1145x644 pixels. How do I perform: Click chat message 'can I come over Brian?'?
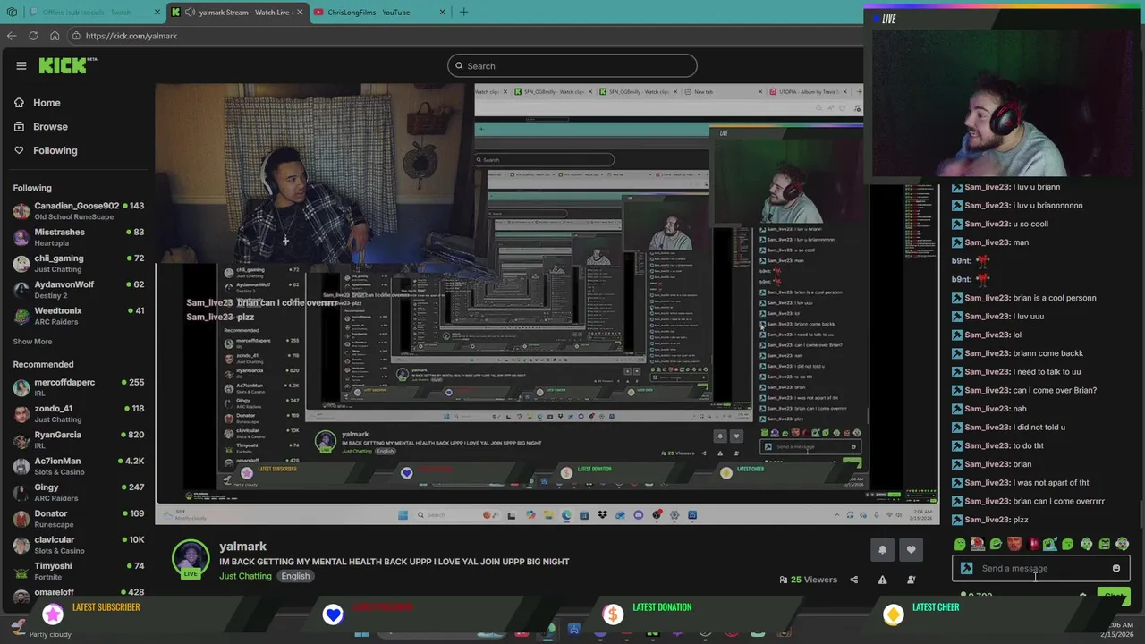point(1055,390)
